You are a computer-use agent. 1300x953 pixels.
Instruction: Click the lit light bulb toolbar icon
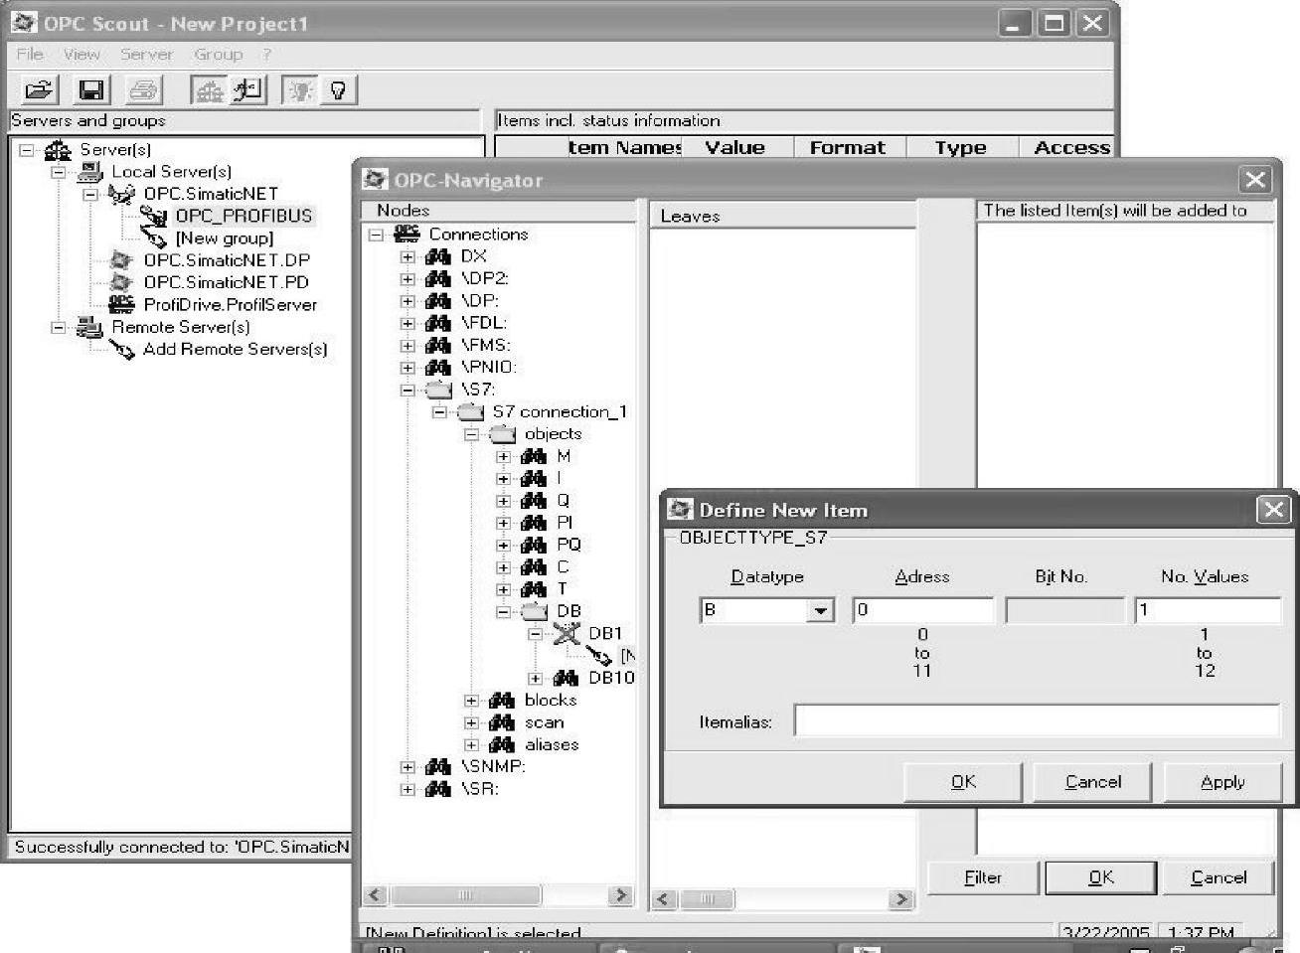coord(299,90)
